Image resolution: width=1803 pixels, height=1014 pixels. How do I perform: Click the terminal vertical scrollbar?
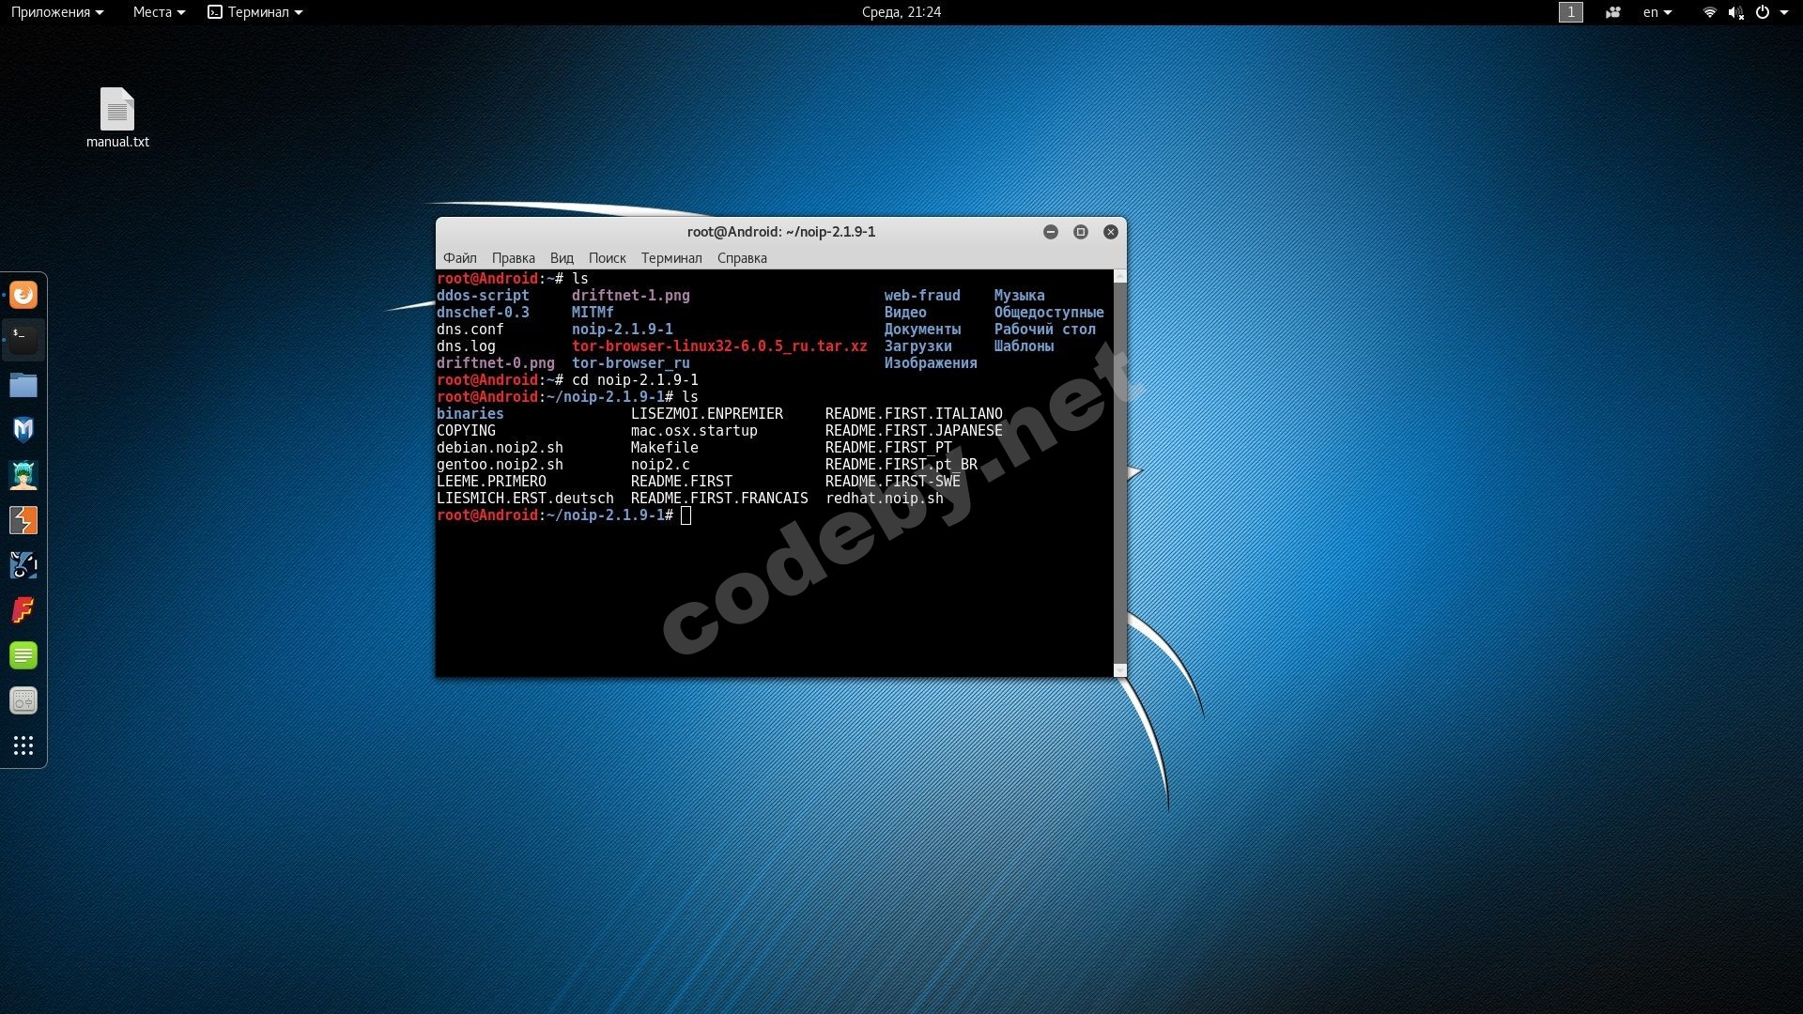coord(1119,469)
